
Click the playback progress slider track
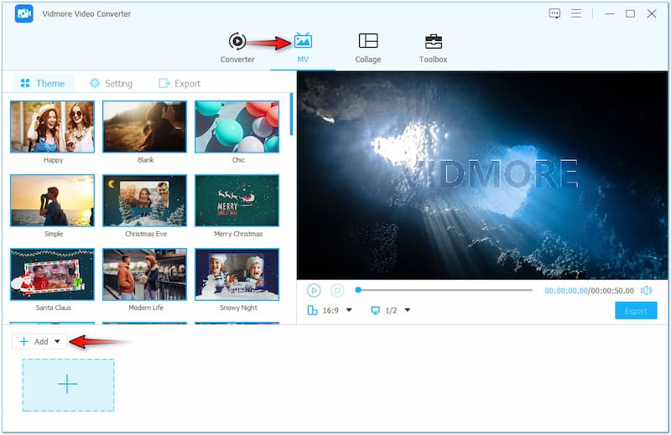pos(445,290)
